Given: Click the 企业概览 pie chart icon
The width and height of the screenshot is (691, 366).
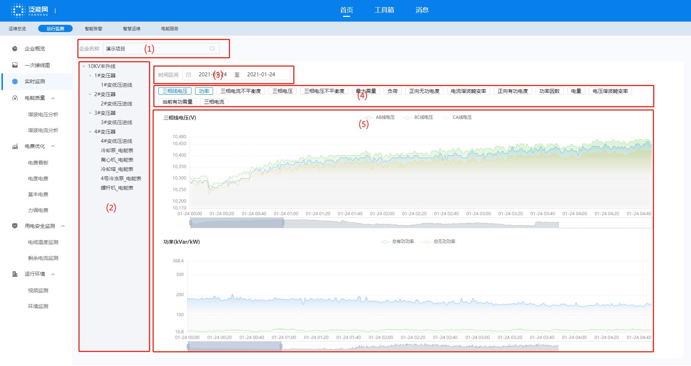Looking at the screenshot, I should pos(15,49).
